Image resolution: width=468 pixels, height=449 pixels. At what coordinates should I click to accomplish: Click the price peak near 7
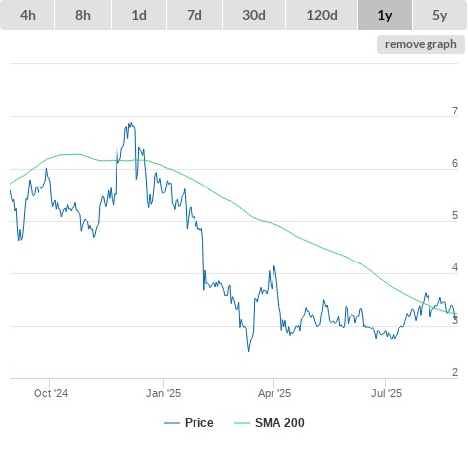(x=131, y=123)
